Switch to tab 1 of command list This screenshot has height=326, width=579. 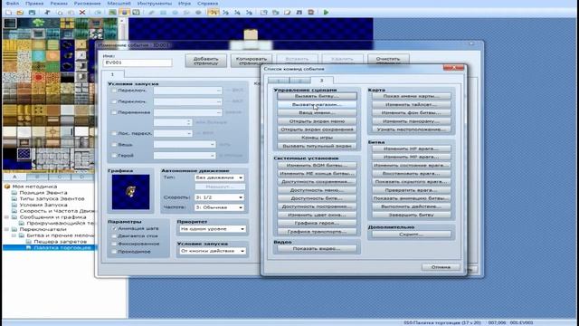(x=279, y=81)
